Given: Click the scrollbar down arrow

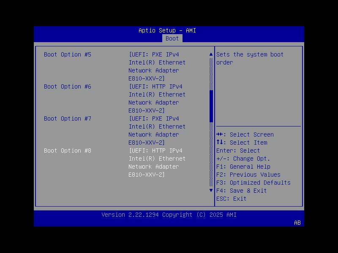Looking at the screenshot, I should [211, 191].
